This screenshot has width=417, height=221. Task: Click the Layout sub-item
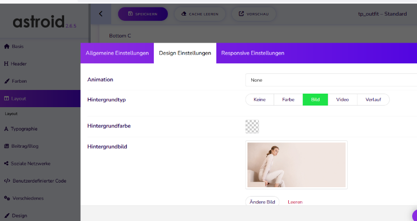coord(11,113)
